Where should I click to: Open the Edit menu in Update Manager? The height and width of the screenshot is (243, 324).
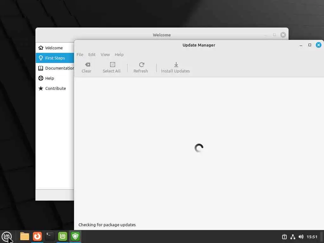coord(92,54)
